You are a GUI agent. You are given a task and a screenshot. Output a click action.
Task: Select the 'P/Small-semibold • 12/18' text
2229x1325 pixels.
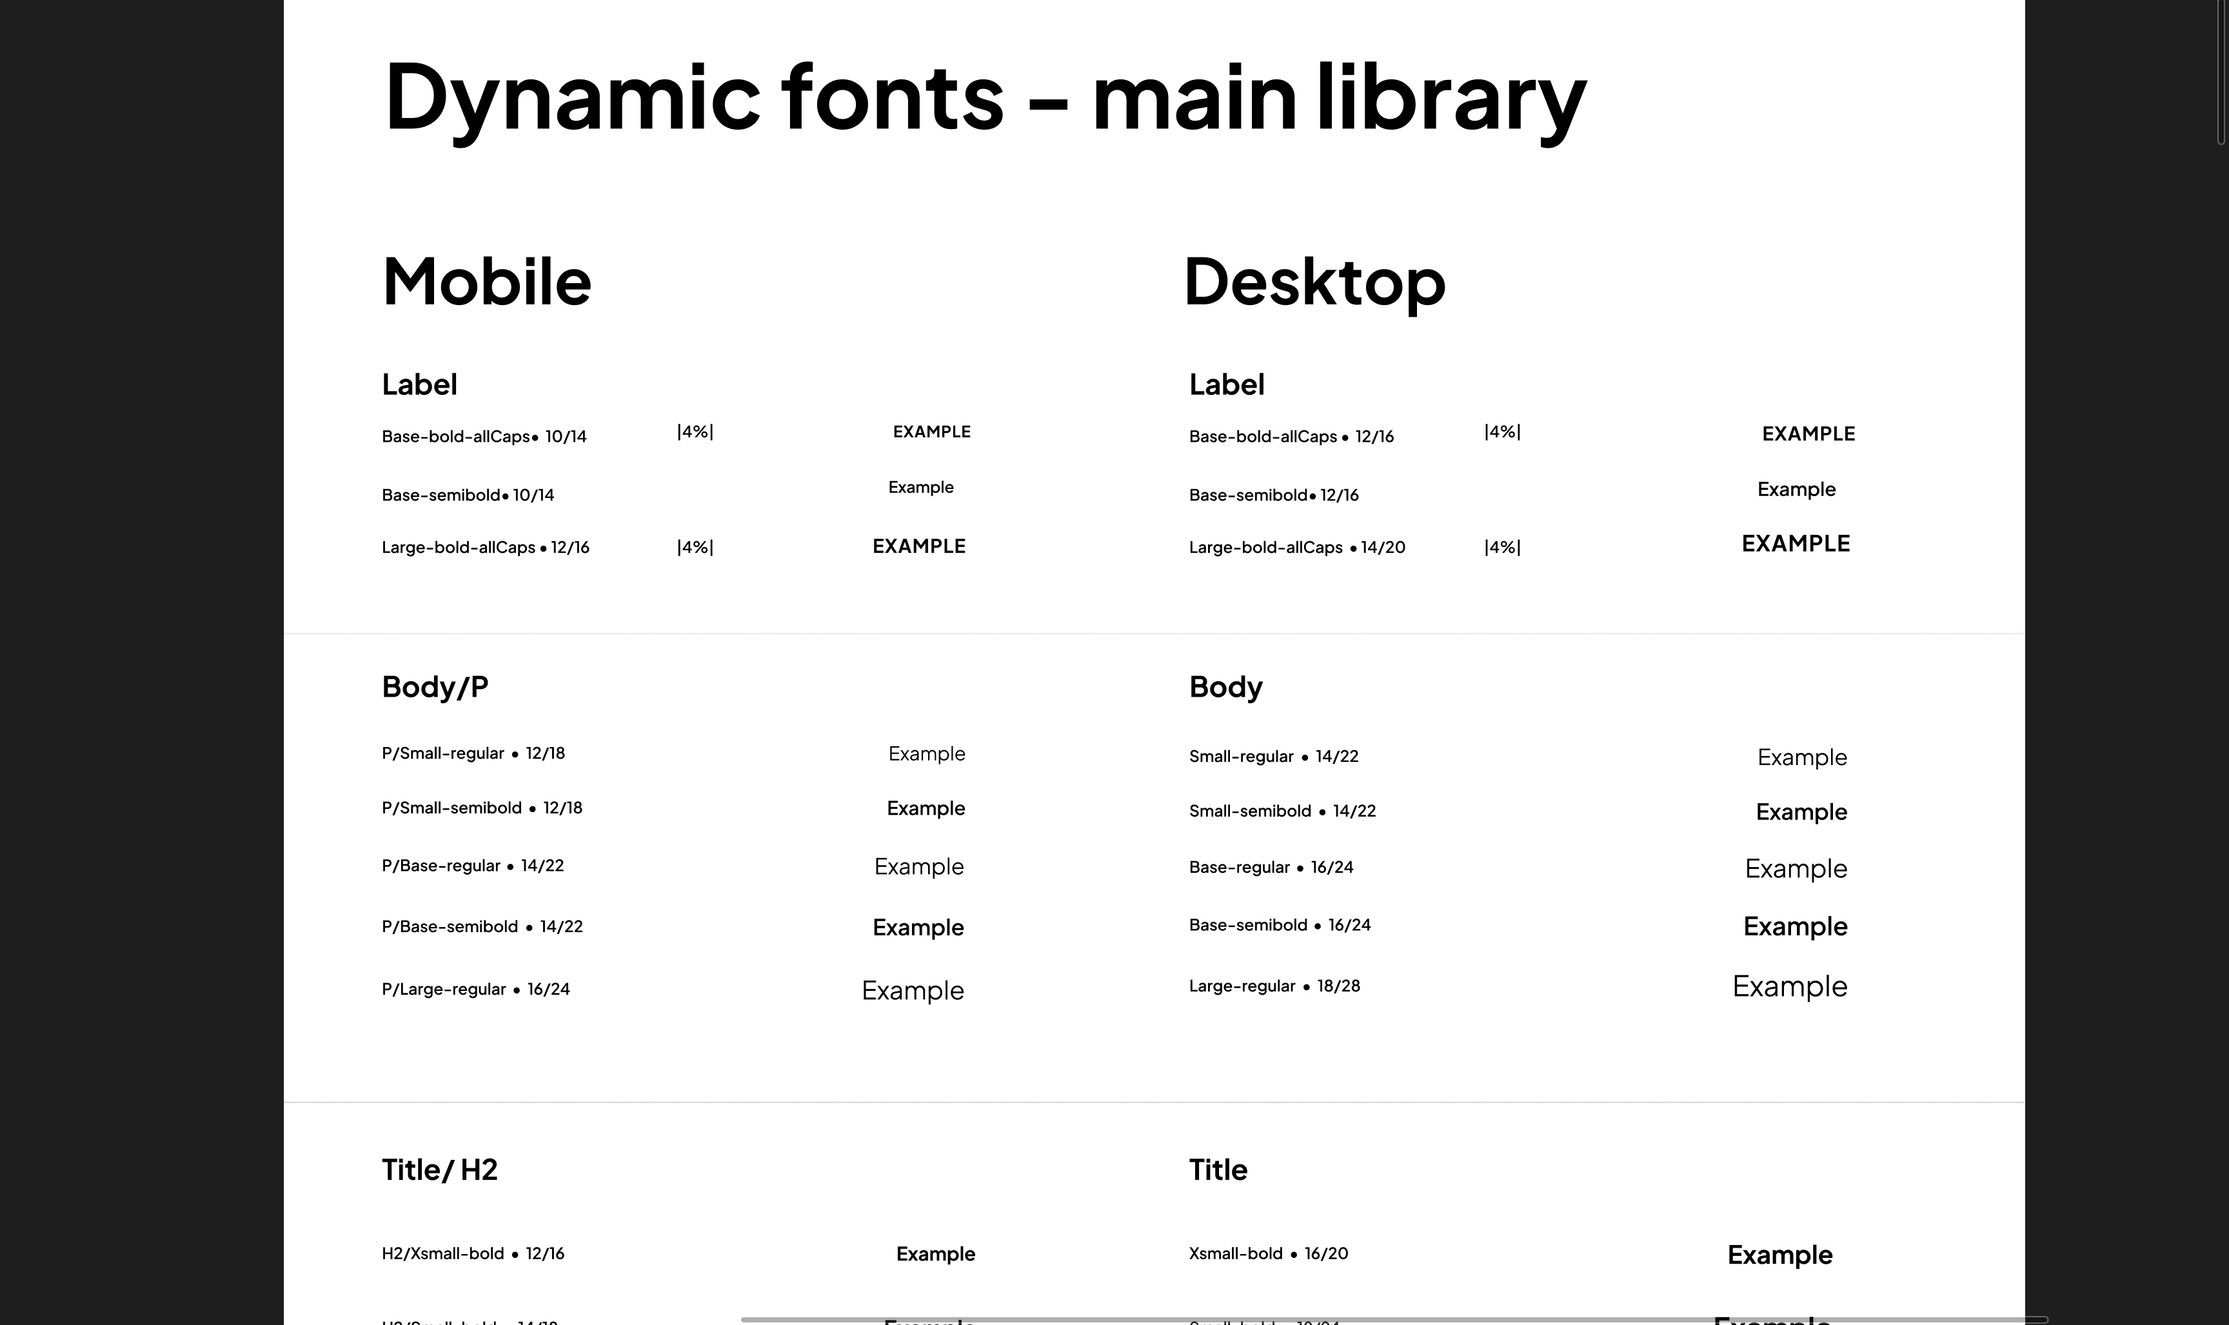coord(481,808)
